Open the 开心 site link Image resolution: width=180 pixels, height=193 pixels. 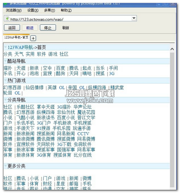click(x=21, y=73)
